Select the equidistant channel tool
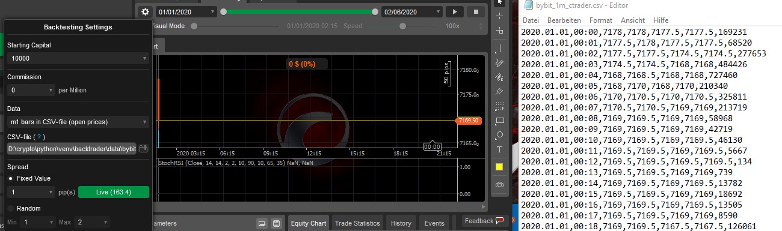 tap(499, 91)
